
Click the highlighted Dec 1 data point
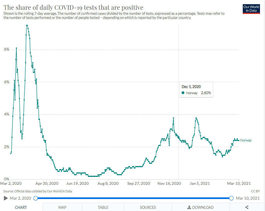click(178, 137)
